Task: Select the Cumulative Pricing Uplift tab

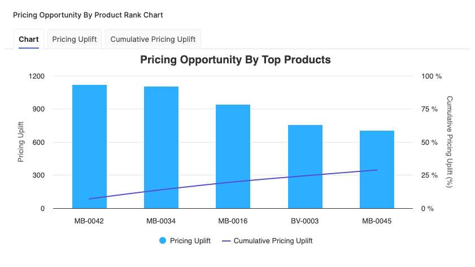Action: [153, 40]
